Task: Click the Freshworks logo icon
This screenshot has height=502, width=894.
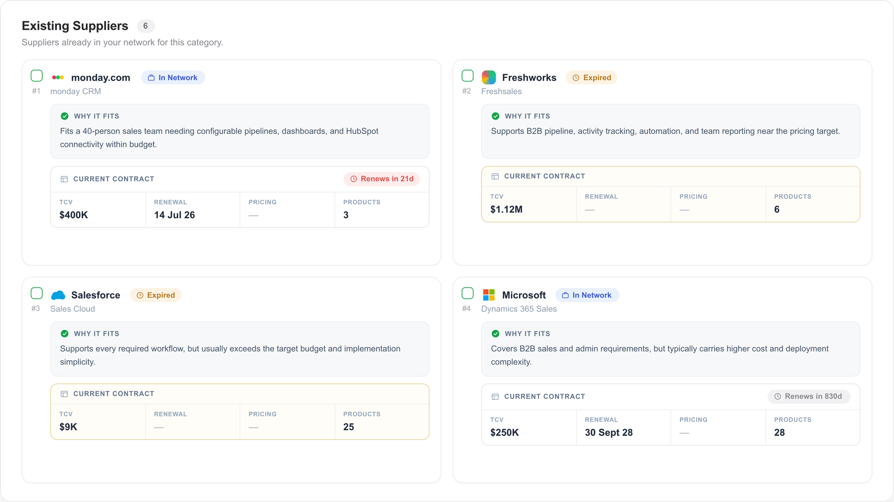Action: 489,77
